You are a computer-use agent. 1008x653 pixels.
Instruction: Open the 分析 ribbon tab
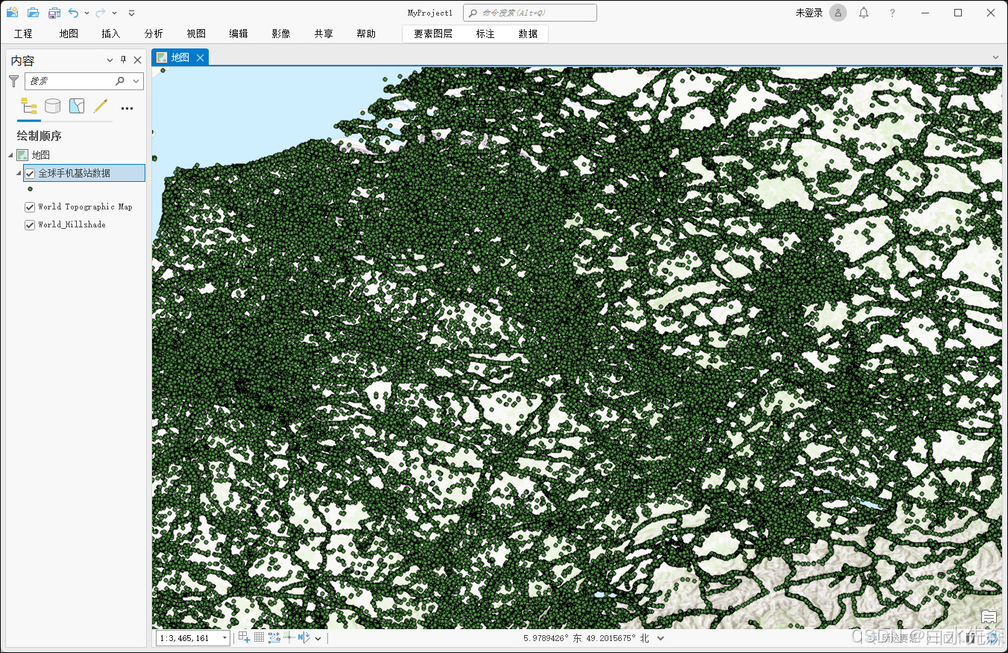154,34
